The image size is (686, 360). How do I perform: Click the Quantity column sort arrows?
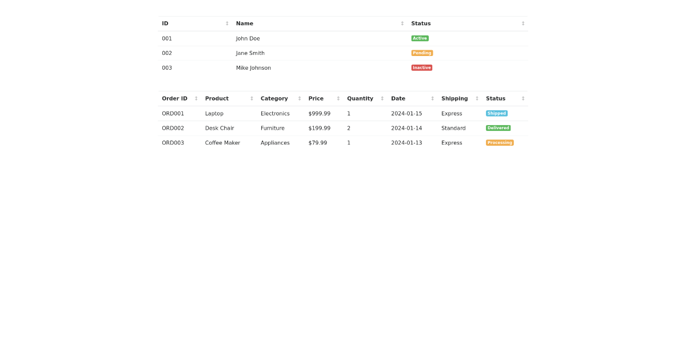381,98
